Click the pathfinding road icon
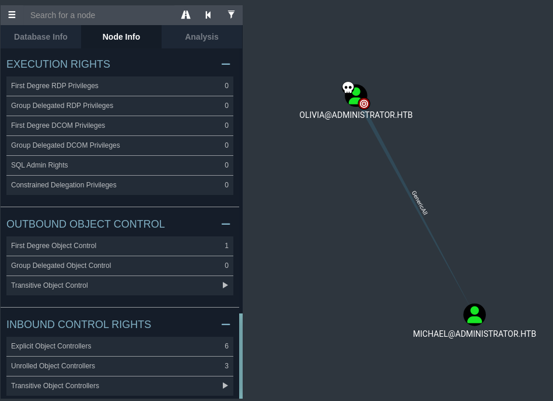Image resolution: width=553 pixels, height=401 pixels. pos(185,15)
